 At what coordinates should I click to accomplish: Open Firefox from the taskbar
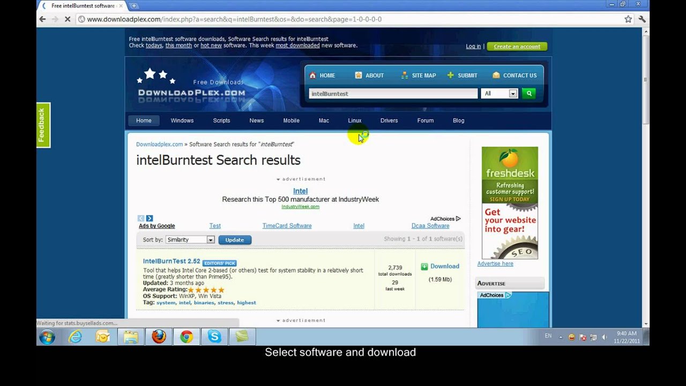point(159,337)
